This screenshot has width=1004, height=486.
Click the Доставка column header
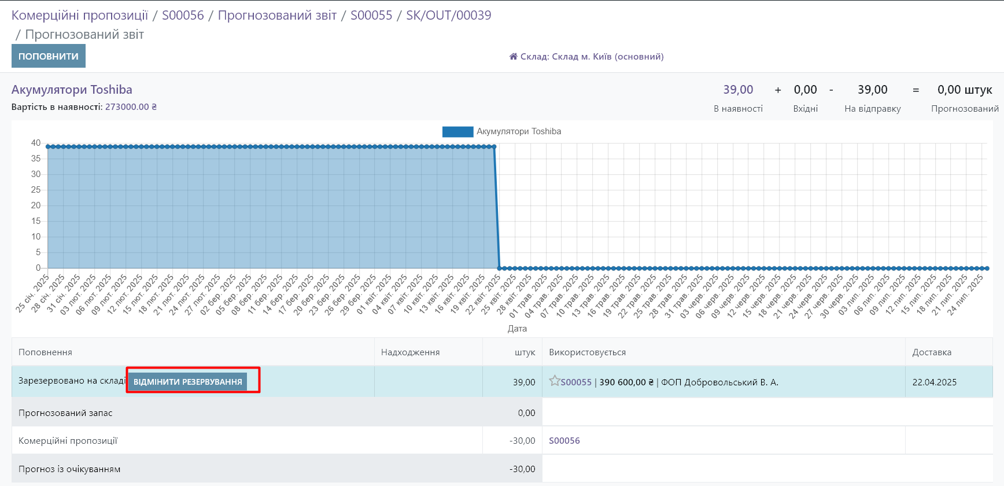(931, 352)
